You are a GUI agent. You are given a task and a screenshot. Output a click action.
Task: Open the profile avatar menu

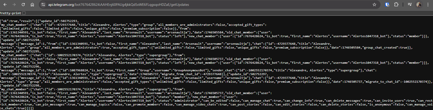tap(419, 5)
